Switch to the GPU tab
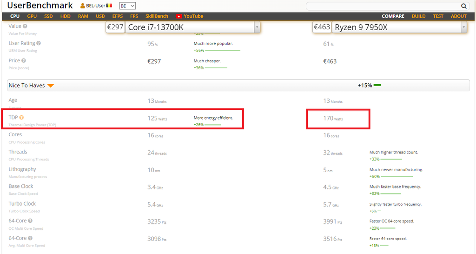 (32, 16)
